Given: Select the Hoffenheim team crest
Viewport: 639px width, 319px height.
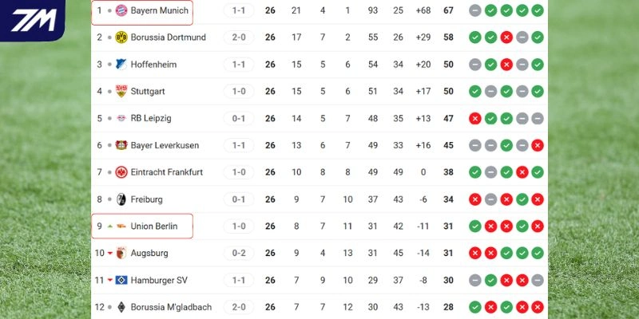Looking at the screenshot, I should (x=121, y=65).
